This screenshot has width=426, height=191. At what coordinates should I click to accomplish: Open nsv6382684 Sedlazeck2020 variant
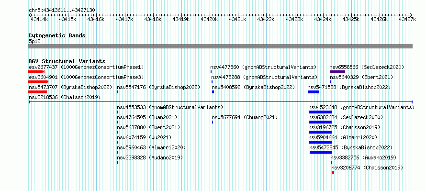[x=346, y=117]
